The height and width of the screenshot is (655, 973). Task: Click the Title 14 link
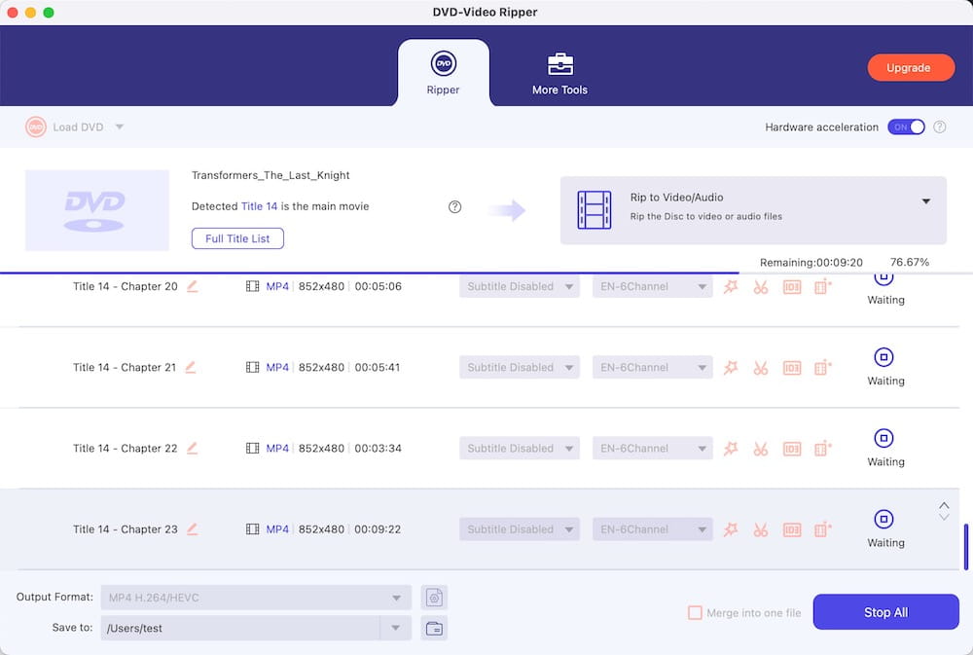[260, 206]
